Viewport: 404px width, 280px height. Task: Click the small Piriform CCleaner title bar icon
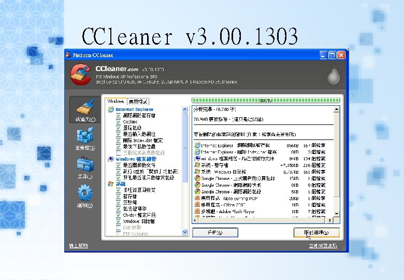coord(68,55)
